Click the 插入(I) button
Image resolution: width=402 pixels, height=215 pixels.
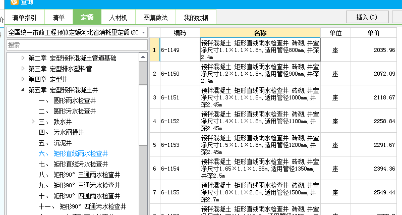[367, 17]
